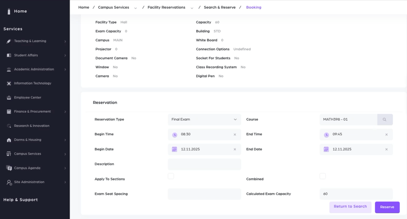Open the Reservation Type dropdown

pyautogui.click(x=204, y=120)
